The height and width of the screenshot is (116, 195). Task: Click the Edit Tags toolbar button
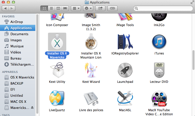[112, 8]
